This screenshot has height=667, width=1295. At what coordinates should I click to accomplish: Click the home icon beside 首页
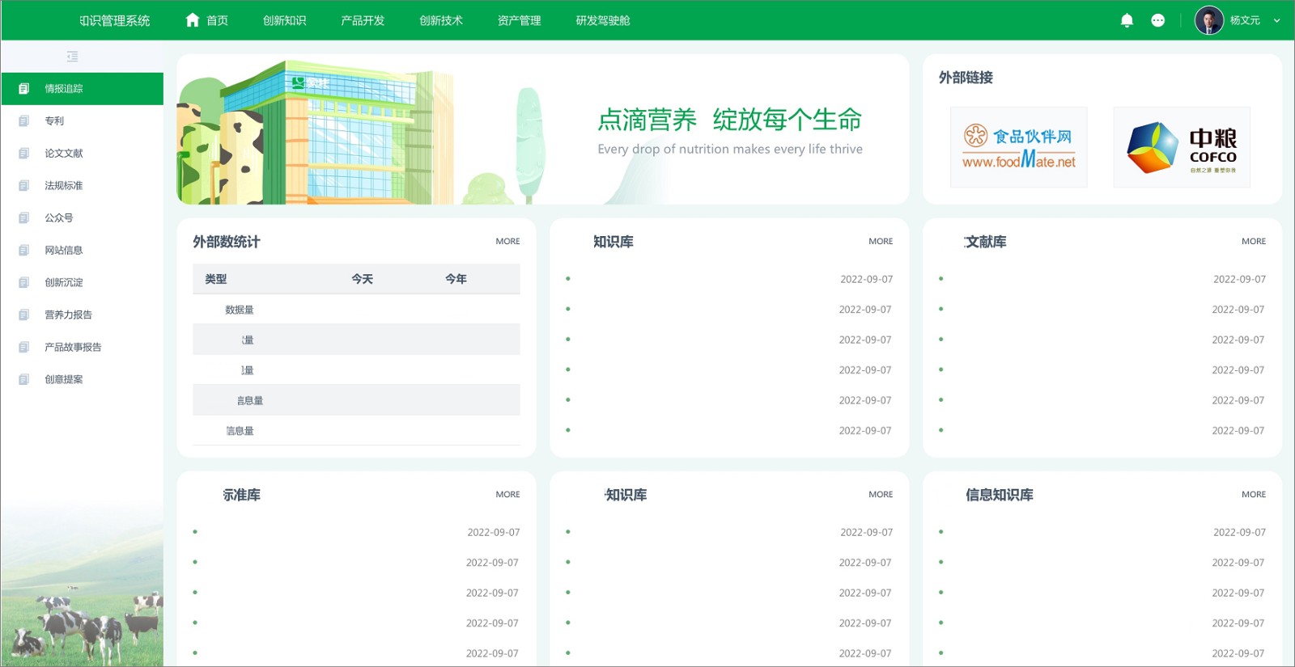pyautogui.click(x=193, y=20)
